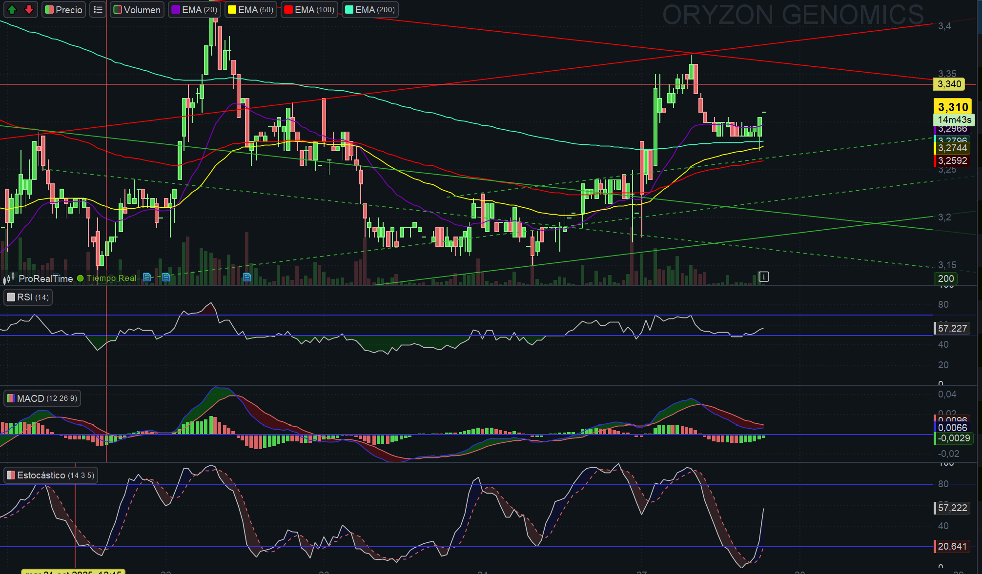Click the MACD histogram value label -0,0029

point(954,438)
